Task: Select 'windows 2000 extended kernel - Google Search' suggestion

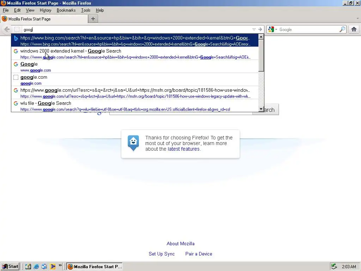Action: point(135,54)
